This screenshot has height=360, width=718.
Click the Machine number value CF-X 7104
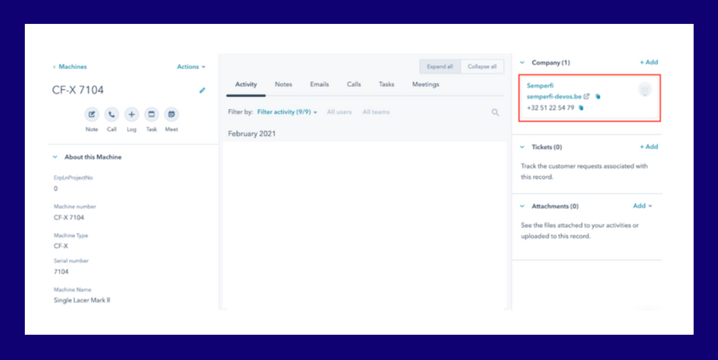click(x=69, y=217)
